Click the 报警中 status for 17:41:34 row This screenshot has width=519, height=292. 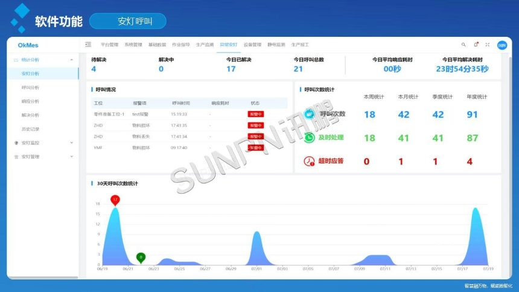click(x=256, y=136)
